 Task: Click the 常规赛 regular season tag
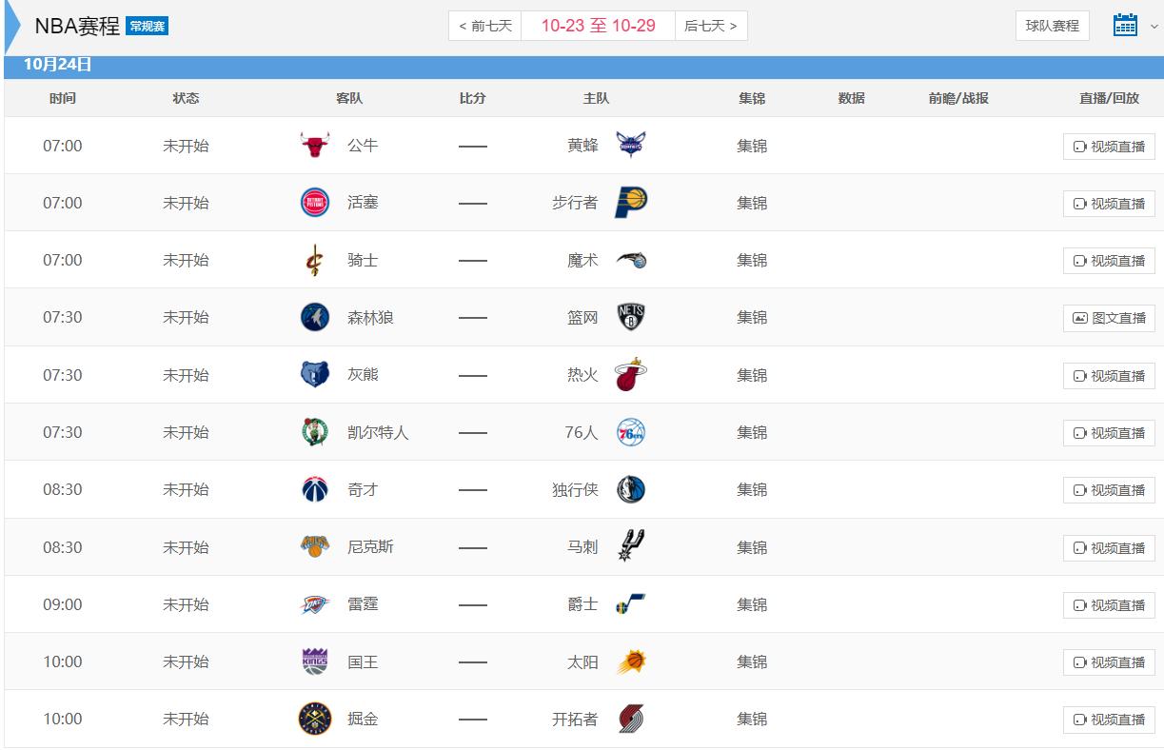148,26
